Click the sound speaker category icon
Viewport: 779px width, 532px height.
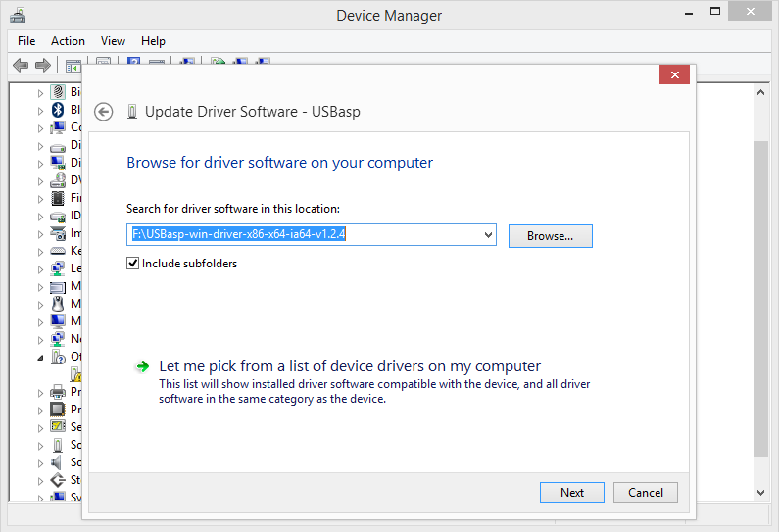(x=58, y=462)
